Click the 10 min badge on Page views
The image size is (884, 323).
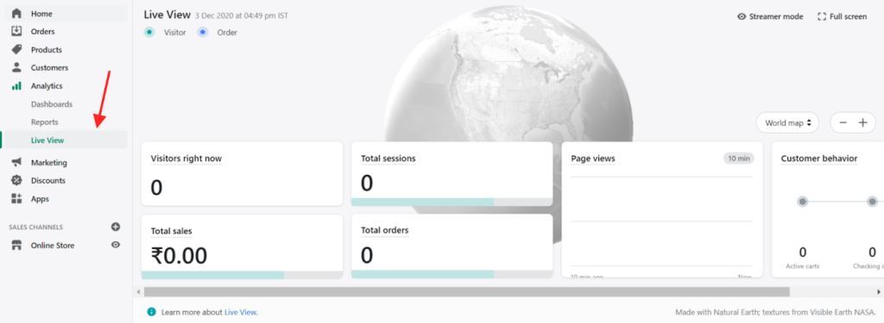pyautogui.click(x=739, y=158)
